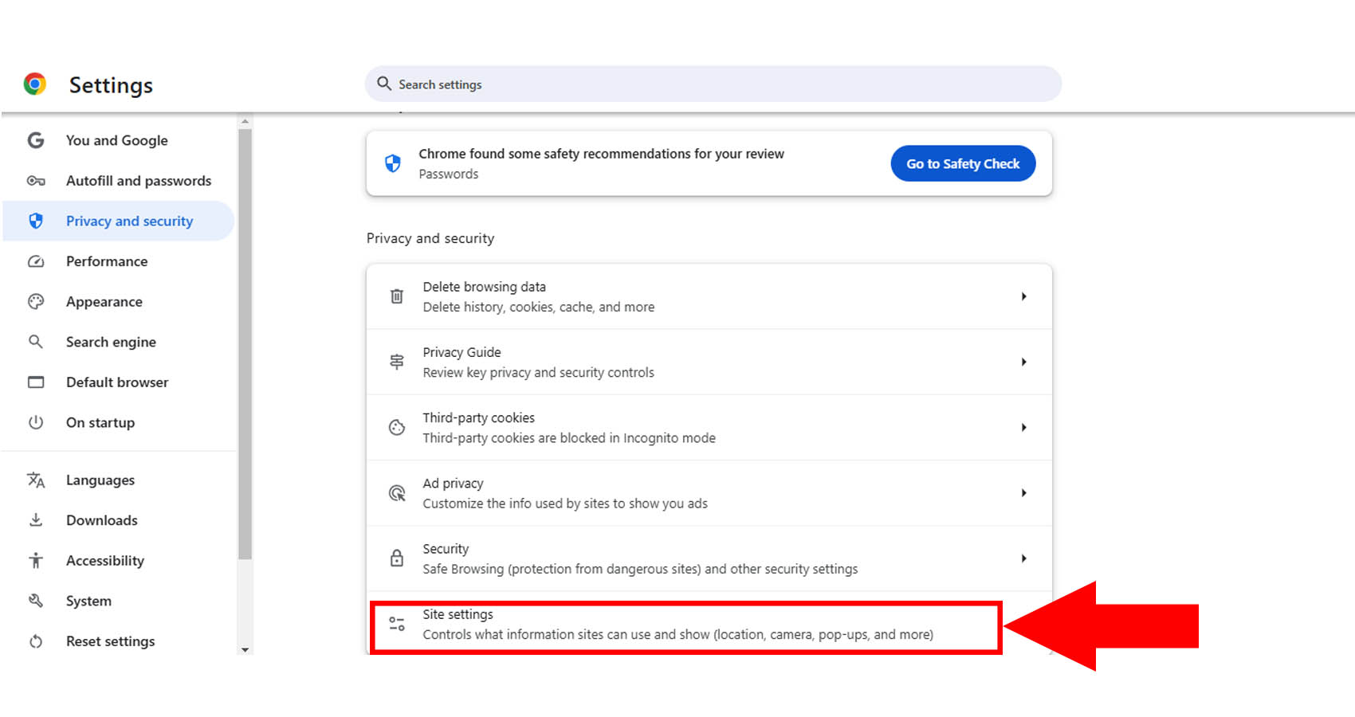Screen dimensions: 1355x717
Task: Click the Ad privacy icon
Action: pos(396,493)
